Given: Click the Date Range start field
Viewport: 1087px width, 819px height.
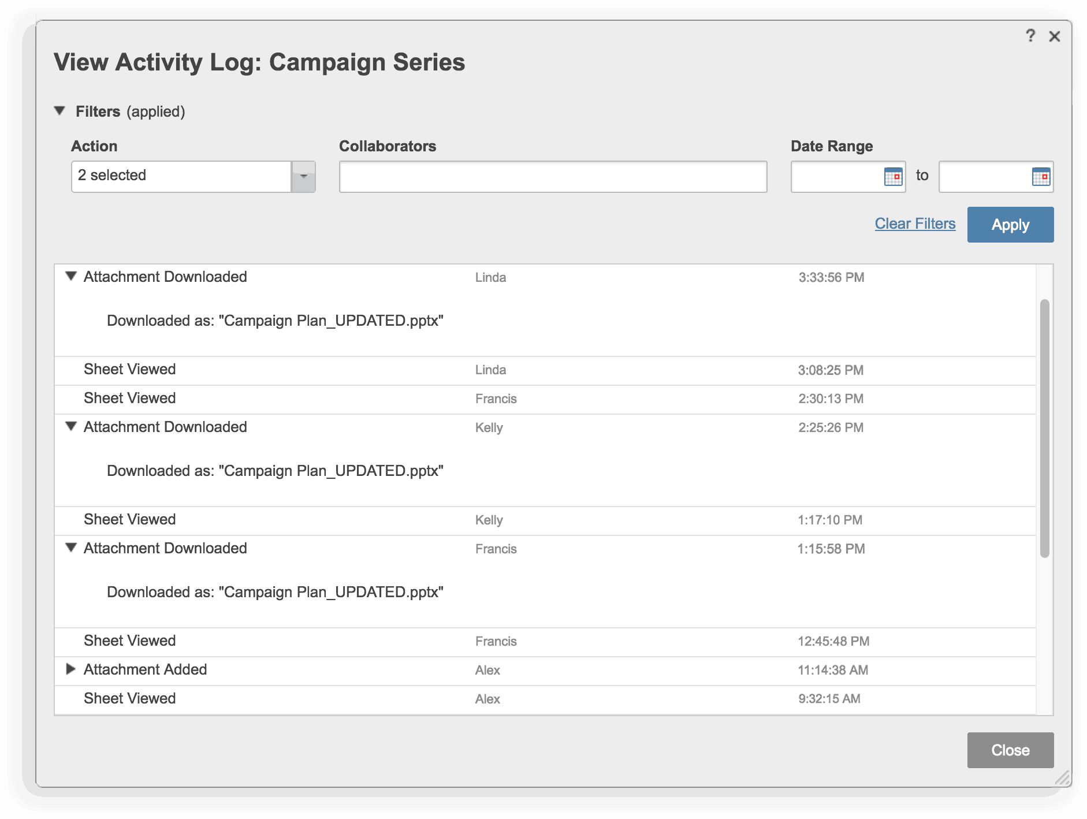Looking at the screenshot, I should tap(837, 177).
